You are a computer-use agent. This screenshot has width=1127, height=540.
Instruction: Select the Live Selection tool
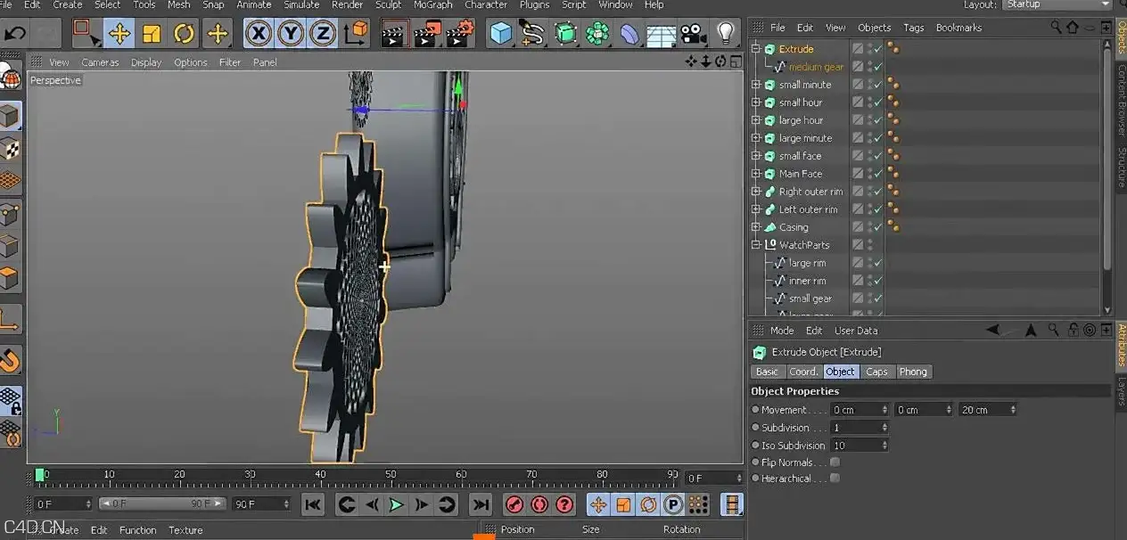pyautogui.click(x=86, y=34)
